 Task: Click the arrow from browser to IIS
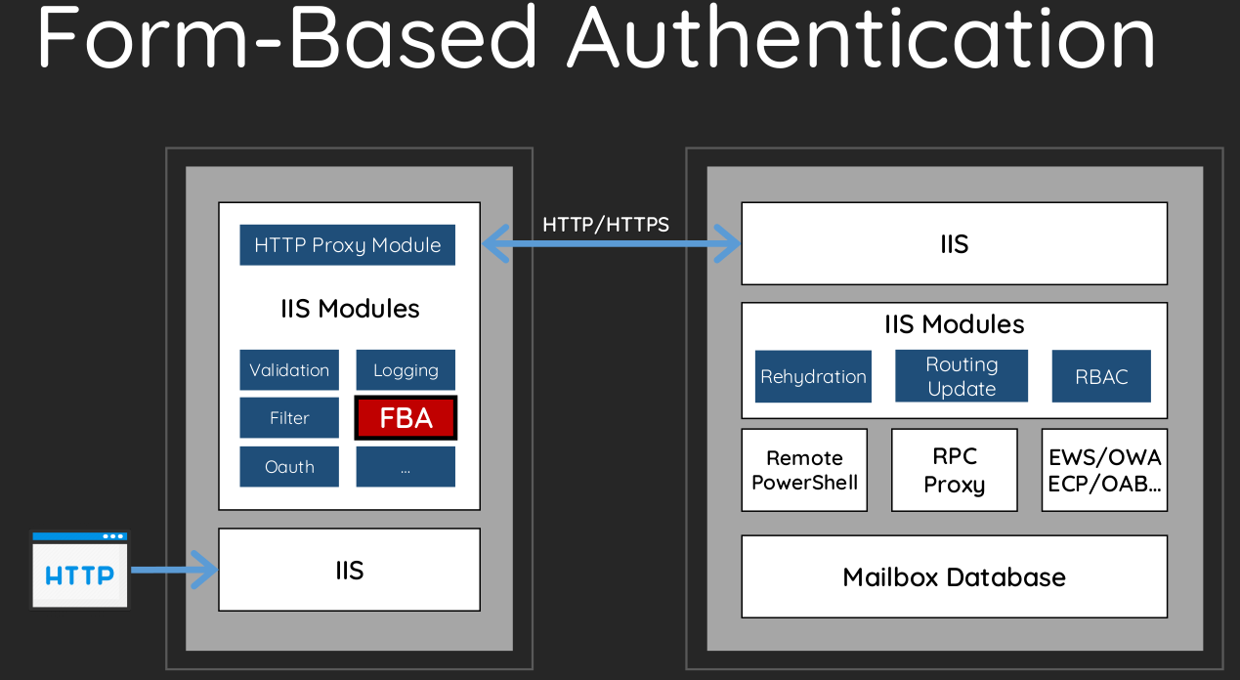(x=174, y=570)
